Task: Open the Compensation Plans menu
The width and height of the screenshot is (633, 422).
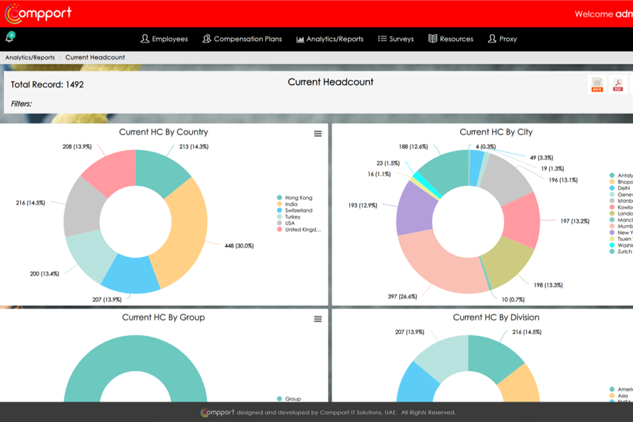Action: pos(242,39)
